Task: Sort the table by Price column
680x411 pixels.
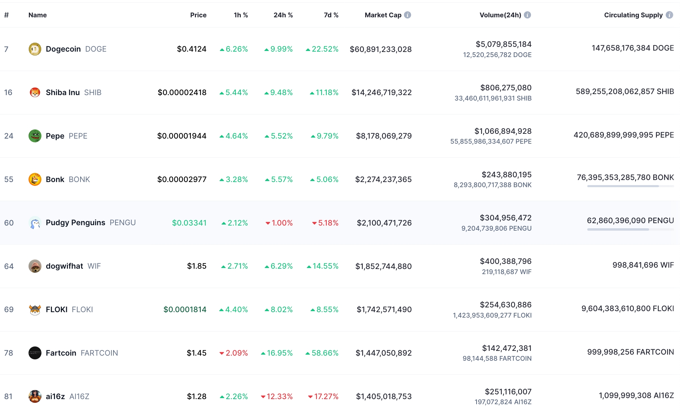Action: [198, 15]
